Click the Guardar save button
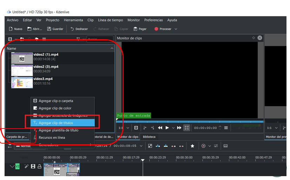This screenshot has height=180, width=290. [x=55, y=29]
